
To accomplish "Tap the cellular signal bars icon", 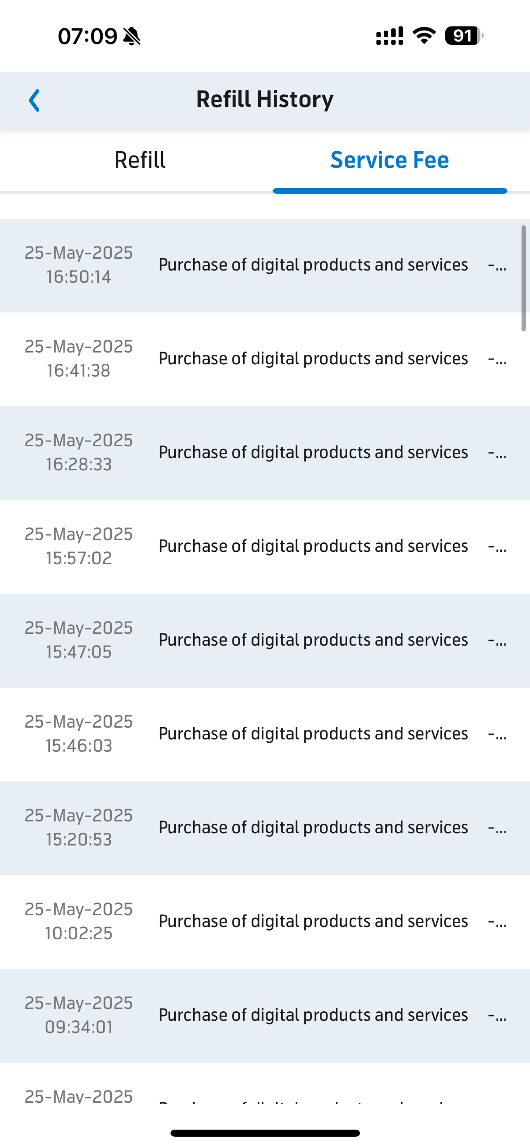I will pos(390,36).
